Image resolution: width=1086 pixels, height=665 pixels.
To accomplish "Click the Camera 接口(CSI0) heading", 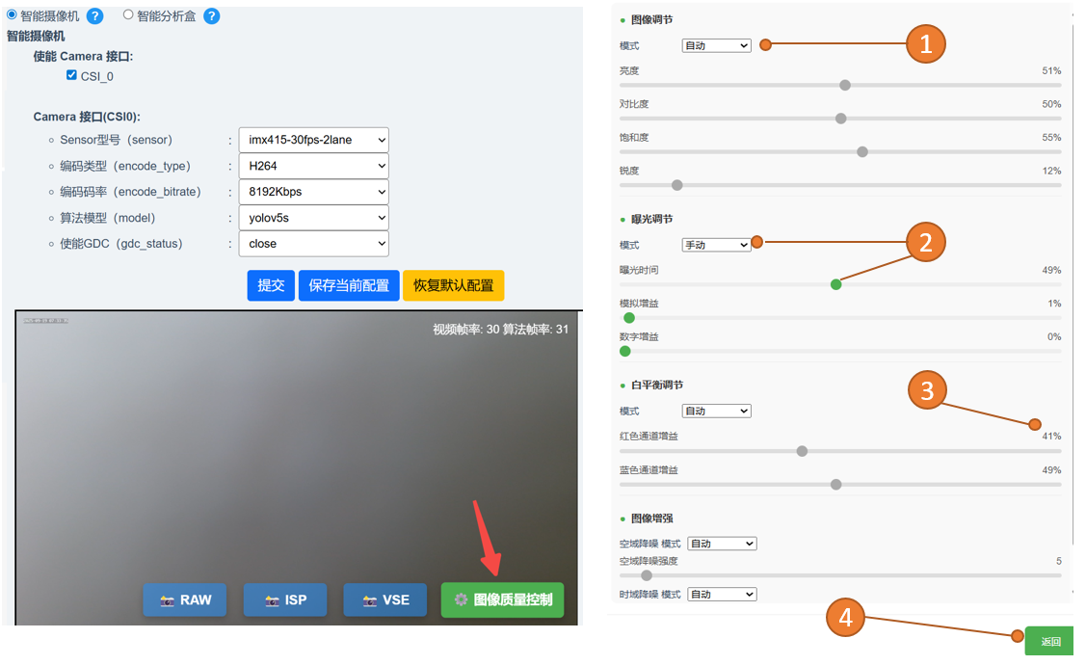I will (x=87, y=117).
